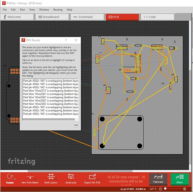Click the Fritzing app icon in title bar

coord(4,3)
